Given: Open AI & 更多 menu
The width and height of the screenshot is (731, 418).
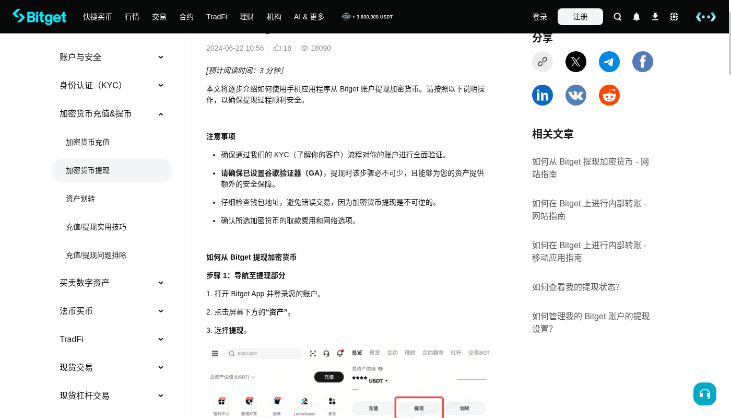Looking at the screenshot, I should (x=309, y=17).
